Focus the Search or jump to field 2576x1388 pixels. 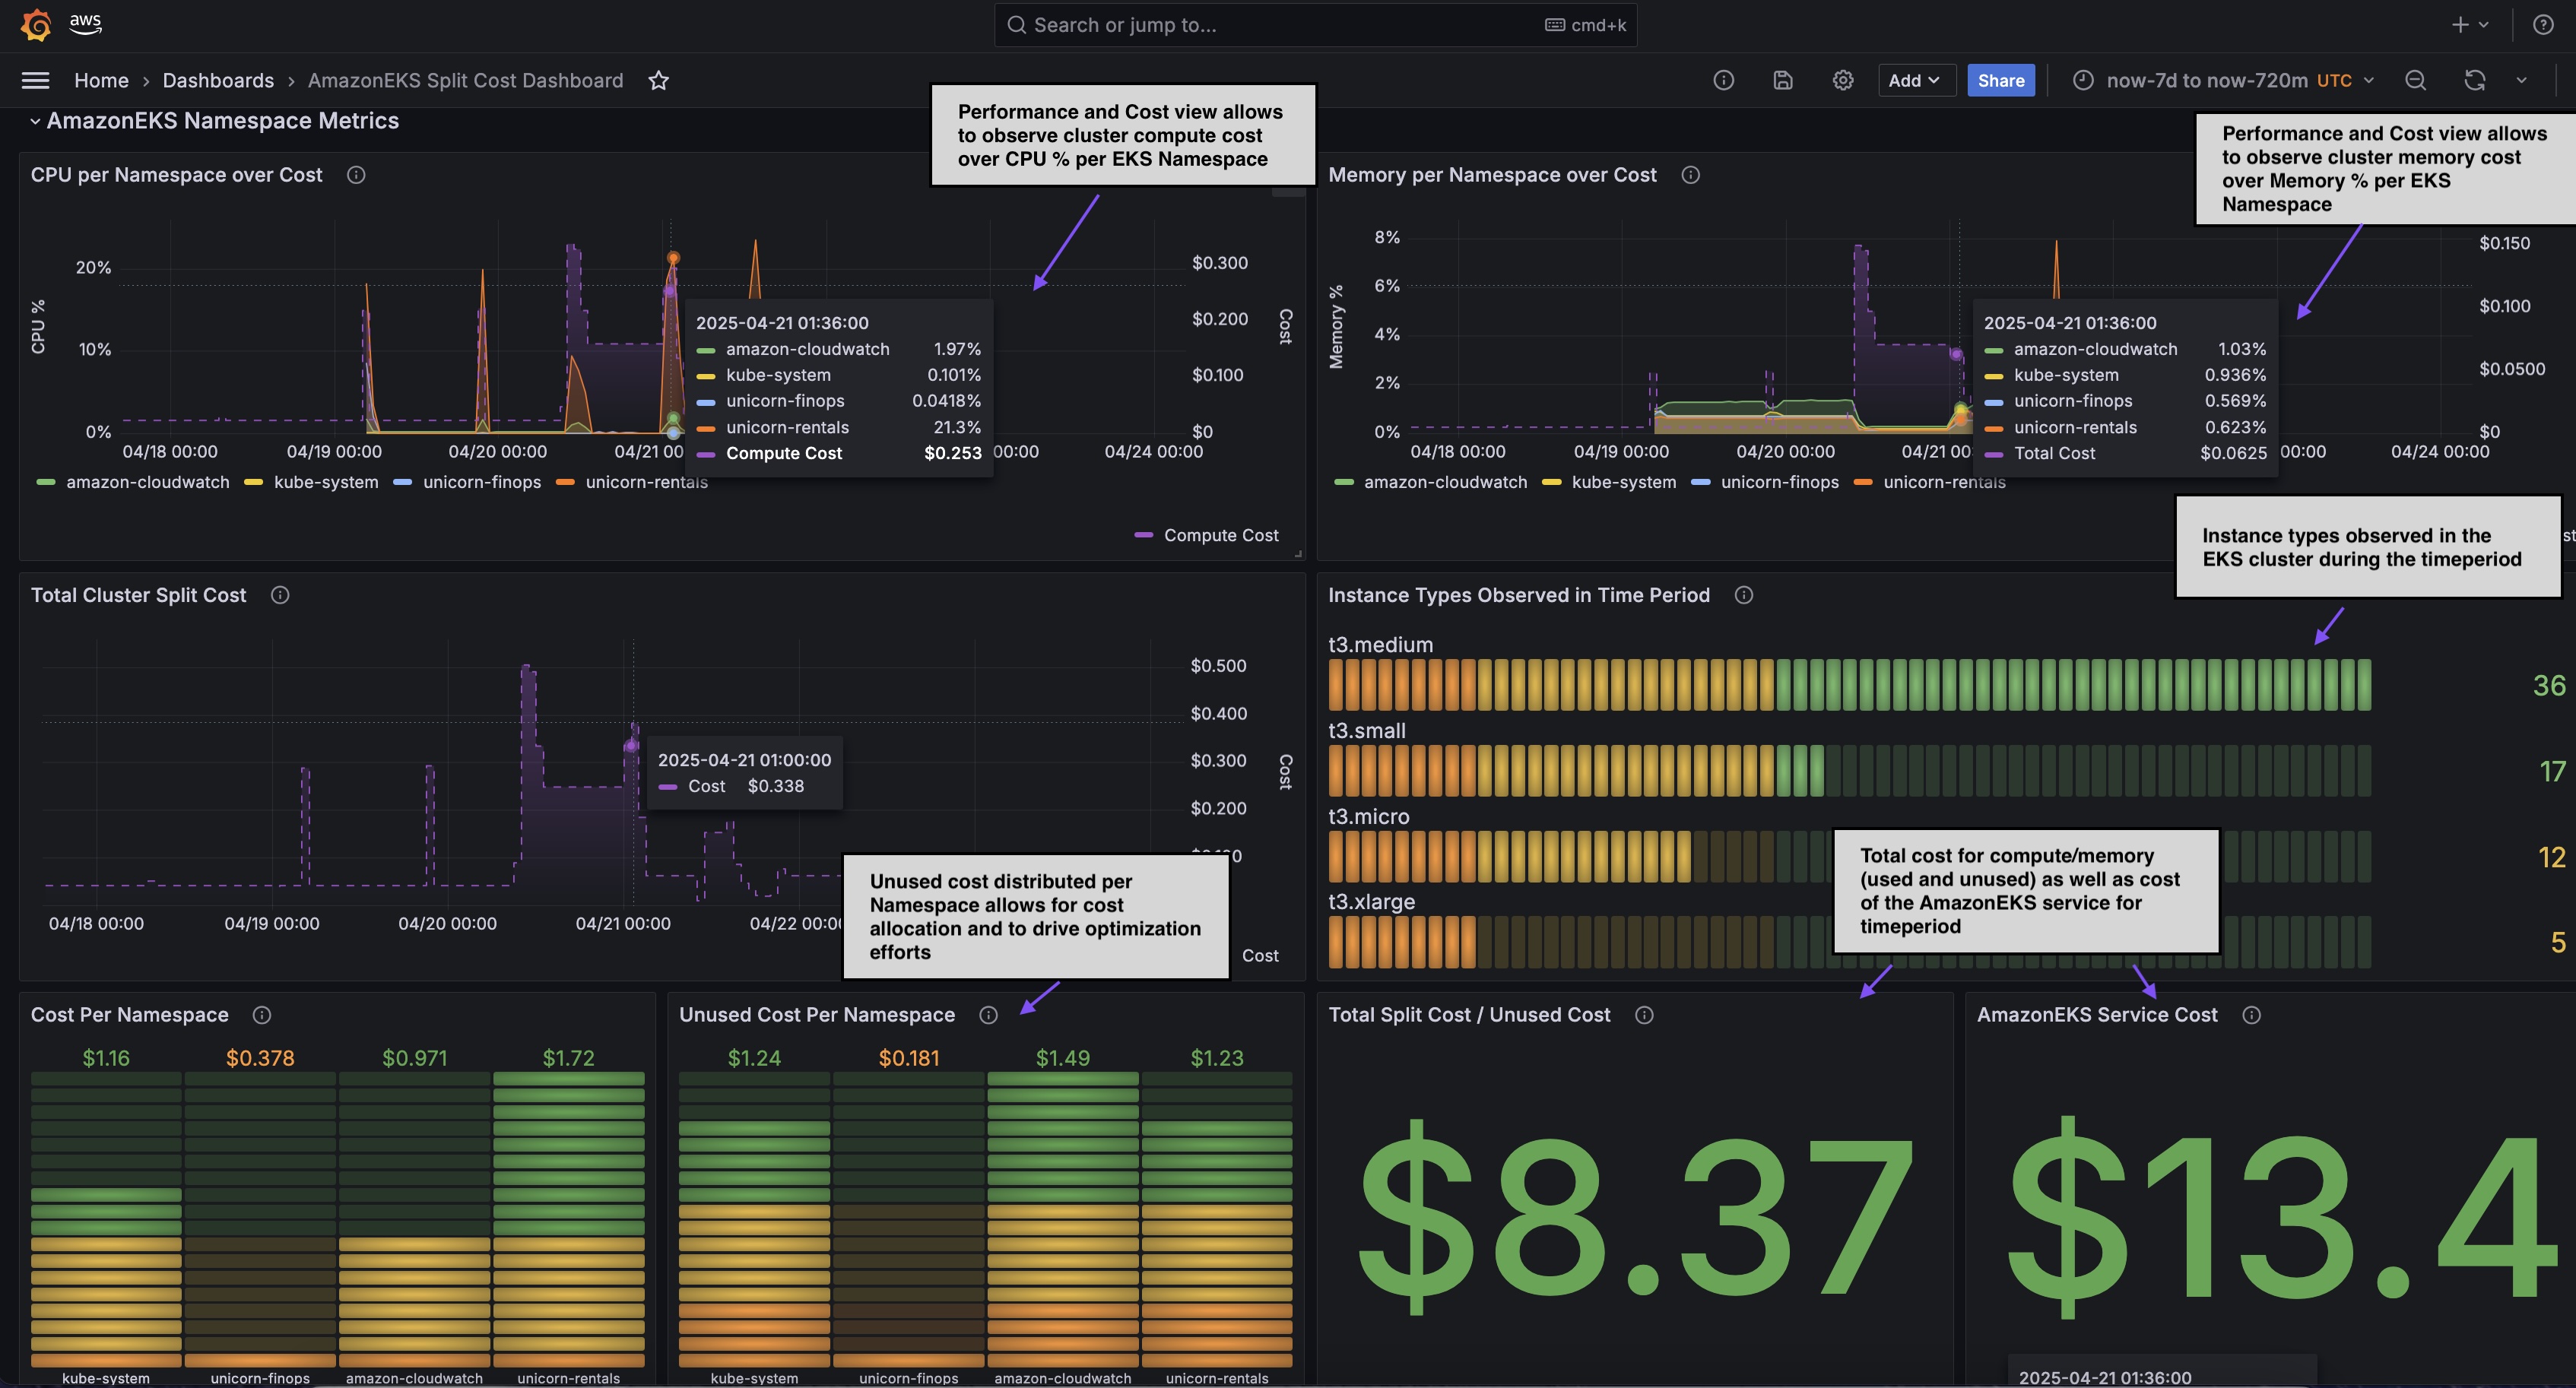[1315, 25]
